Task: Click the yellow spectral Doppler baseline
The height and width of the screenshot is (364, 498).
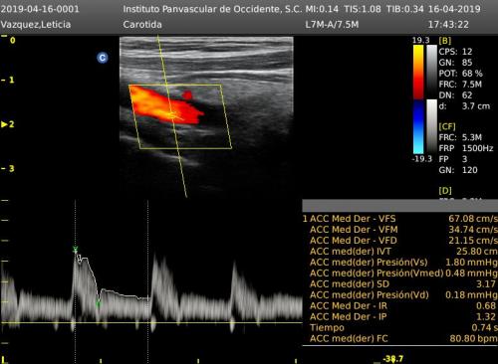Action: (151, 322)
